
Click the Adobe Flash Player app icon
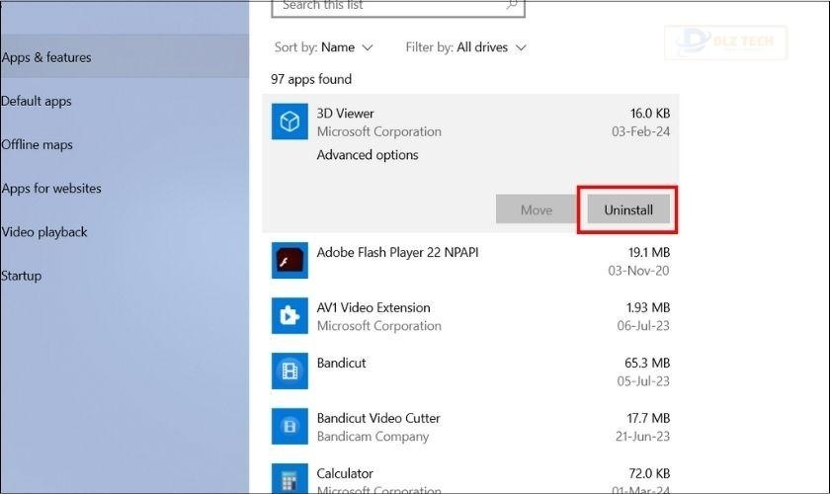click(x=290, y=261)
